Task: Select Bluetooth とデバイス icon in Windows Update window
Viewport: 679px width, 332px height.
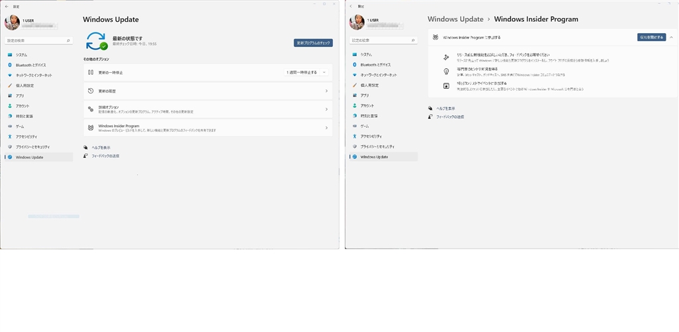Action: [x=10, y=65]
